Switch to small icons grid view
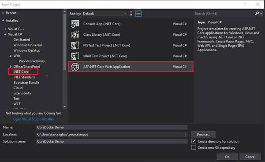Screen dimensions: 265x162 (x=131, y=14)
